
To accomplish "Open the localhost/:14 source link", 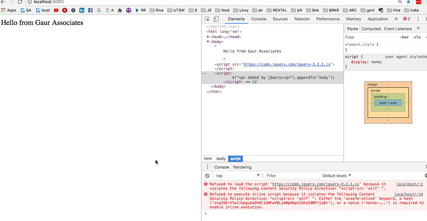I will point(408,194).
